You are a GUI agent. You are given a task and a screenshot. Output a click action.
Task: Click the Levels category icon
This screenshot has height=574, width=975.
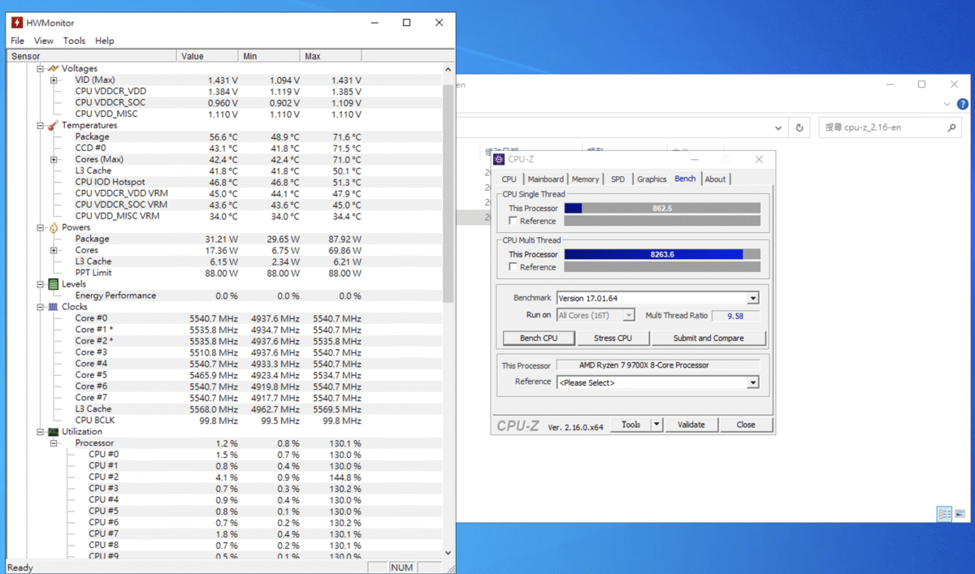coord(54,284)
